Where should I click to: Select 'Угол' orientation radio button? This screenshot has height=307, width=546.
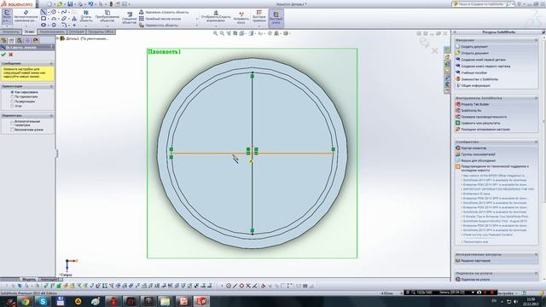12,106
